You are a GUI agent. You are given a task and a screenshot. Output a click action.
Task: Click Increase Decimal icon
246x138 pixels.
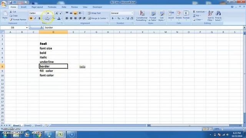(x=128, y=18)
